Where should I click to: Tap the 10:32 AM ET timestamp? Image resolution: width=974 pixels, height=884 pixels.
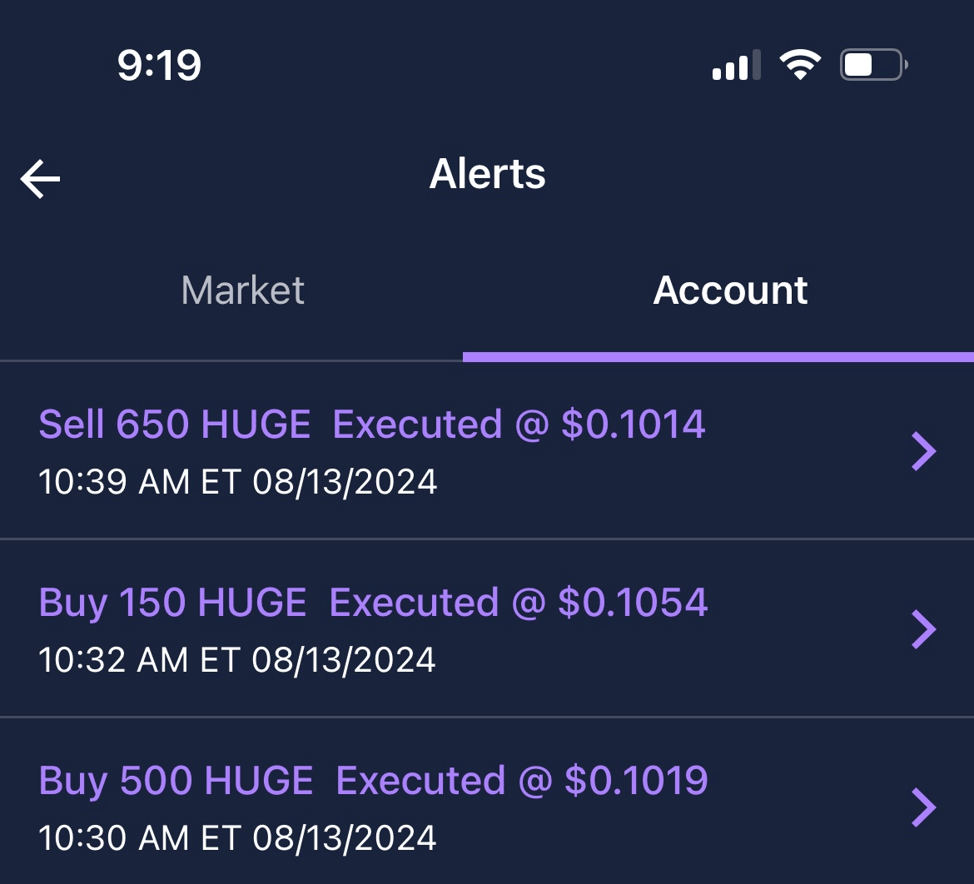click(237, 660)
